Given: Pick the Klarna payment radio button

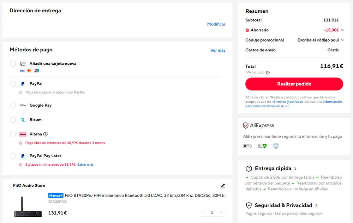Looking at the screenshot, I should click(13, 134).
